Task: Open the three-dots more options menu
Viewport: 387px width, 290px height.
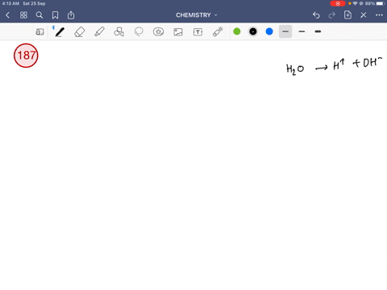Action: click(379, 15)
